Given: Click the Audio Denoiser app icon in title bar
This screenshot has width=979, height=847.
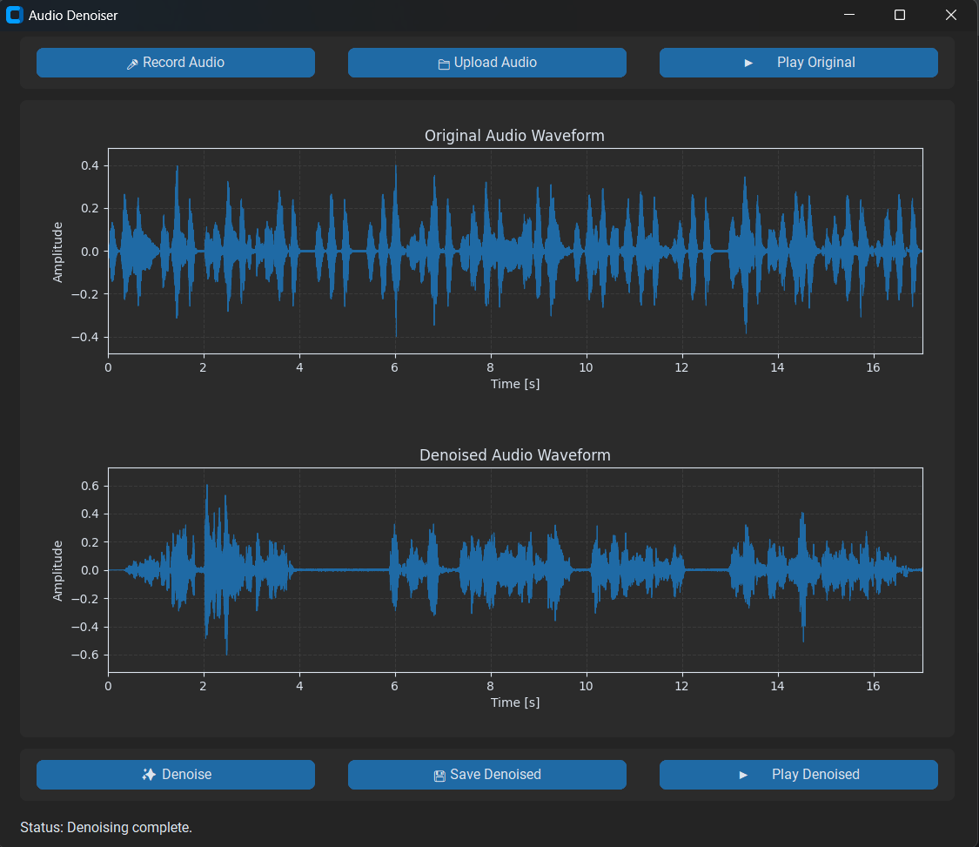Looking at the screenshot, I should (14, 15).
